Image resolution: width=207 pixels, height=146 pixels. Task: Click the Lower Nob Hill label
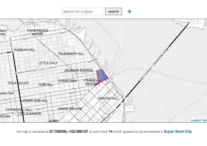click(x=35, y=101)
